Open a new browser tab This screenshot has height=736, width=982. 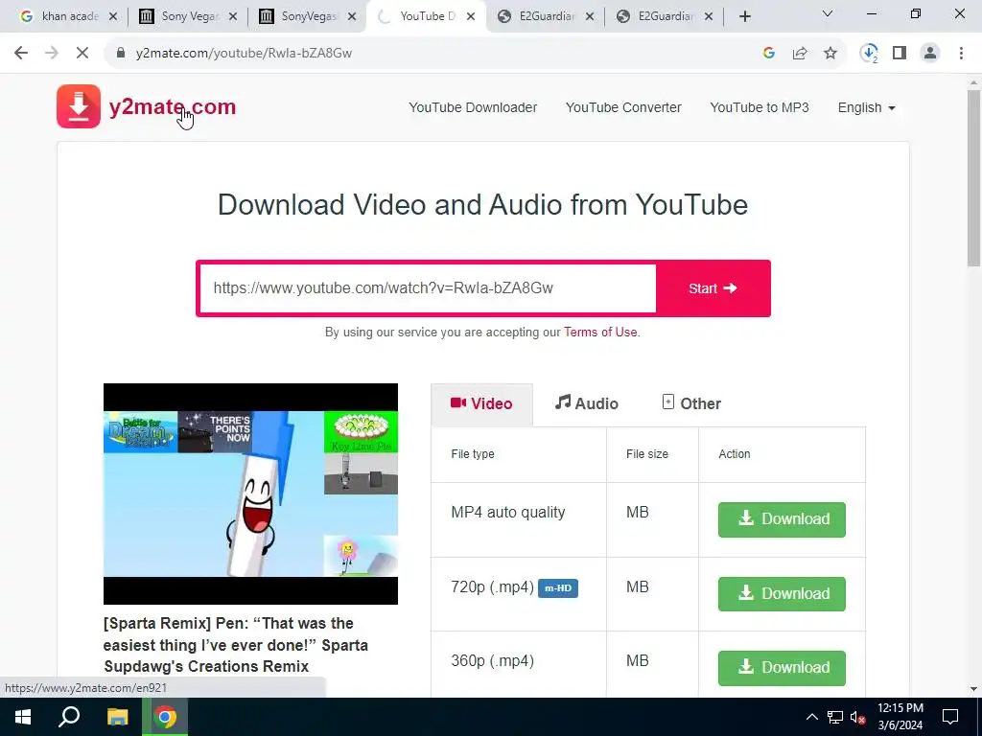(744, 16)
